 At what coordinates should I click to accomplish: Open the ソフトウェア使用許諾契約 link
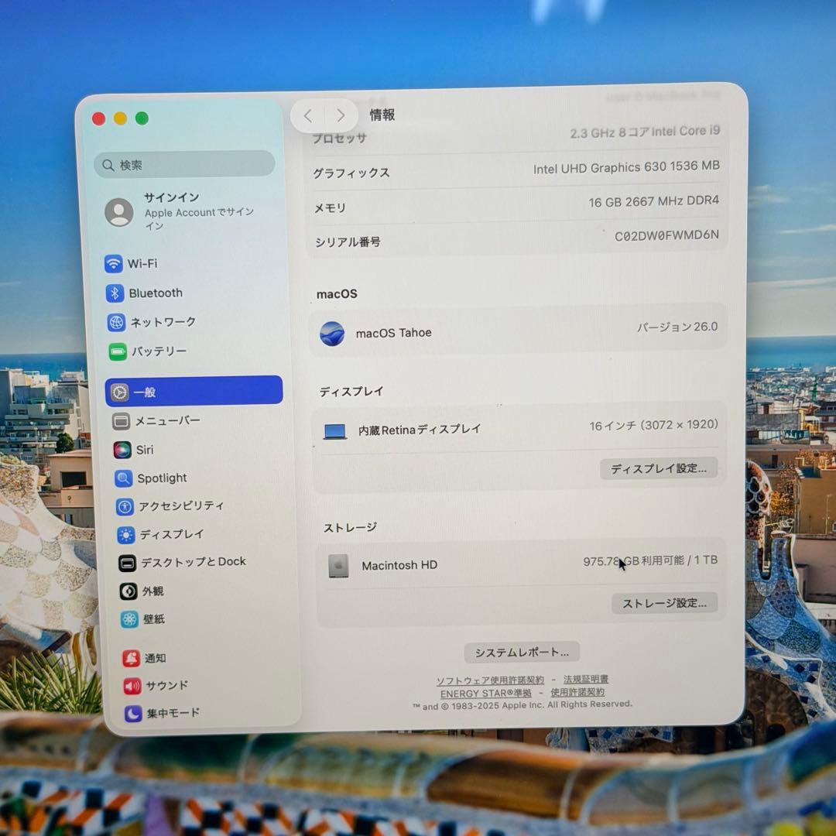click(490, 680)
